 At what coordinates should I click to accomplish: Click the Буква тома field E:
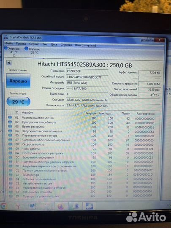pos(87,94)
